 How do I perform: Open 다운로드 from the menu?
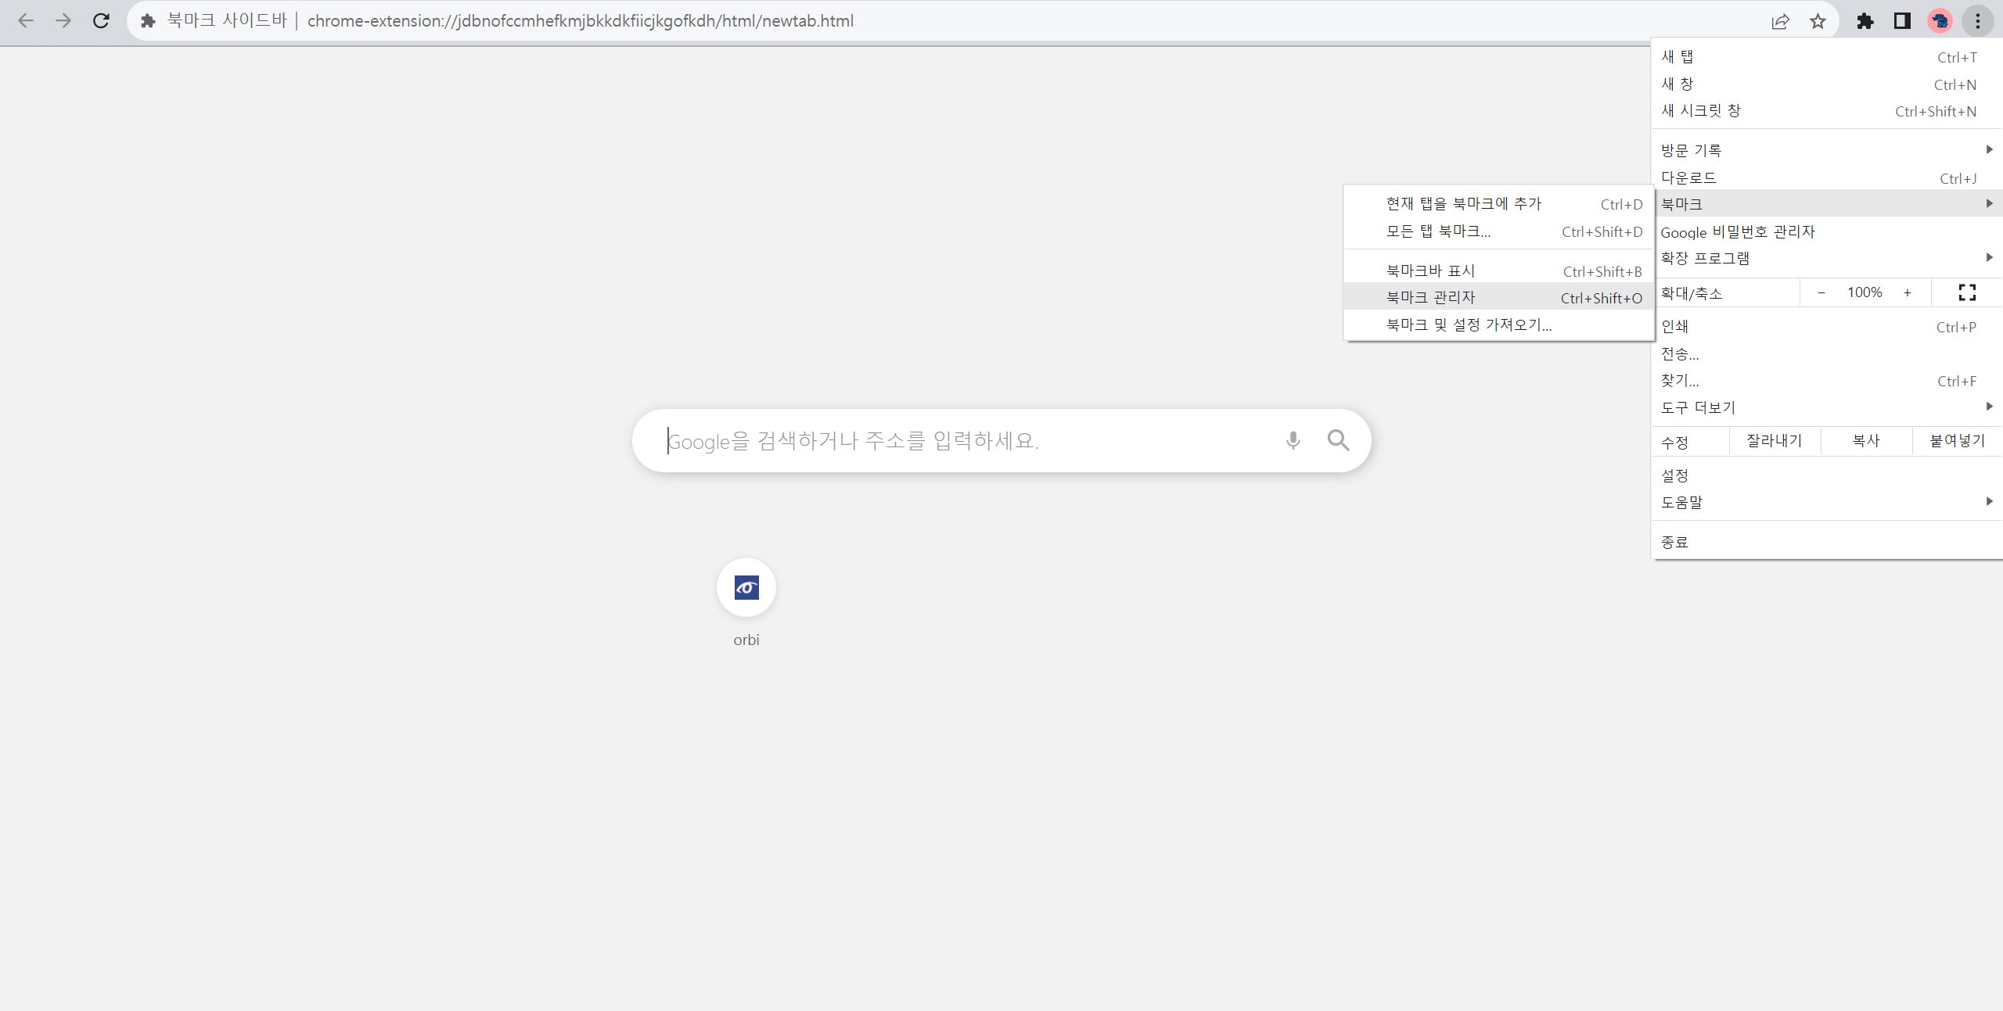click(1827, 178)
